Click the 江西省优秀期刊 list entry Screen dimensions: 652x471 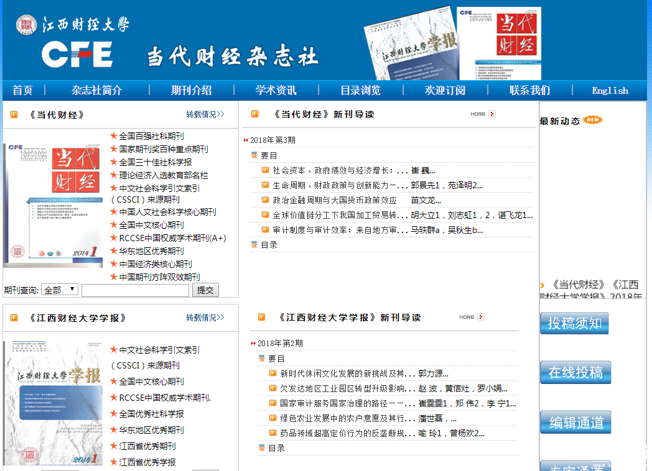147,446
